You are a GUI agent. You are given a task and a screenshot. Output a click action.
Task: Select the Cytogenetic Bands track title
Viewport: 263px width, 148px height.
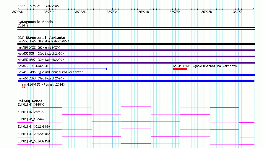click(x=35, y=22)
